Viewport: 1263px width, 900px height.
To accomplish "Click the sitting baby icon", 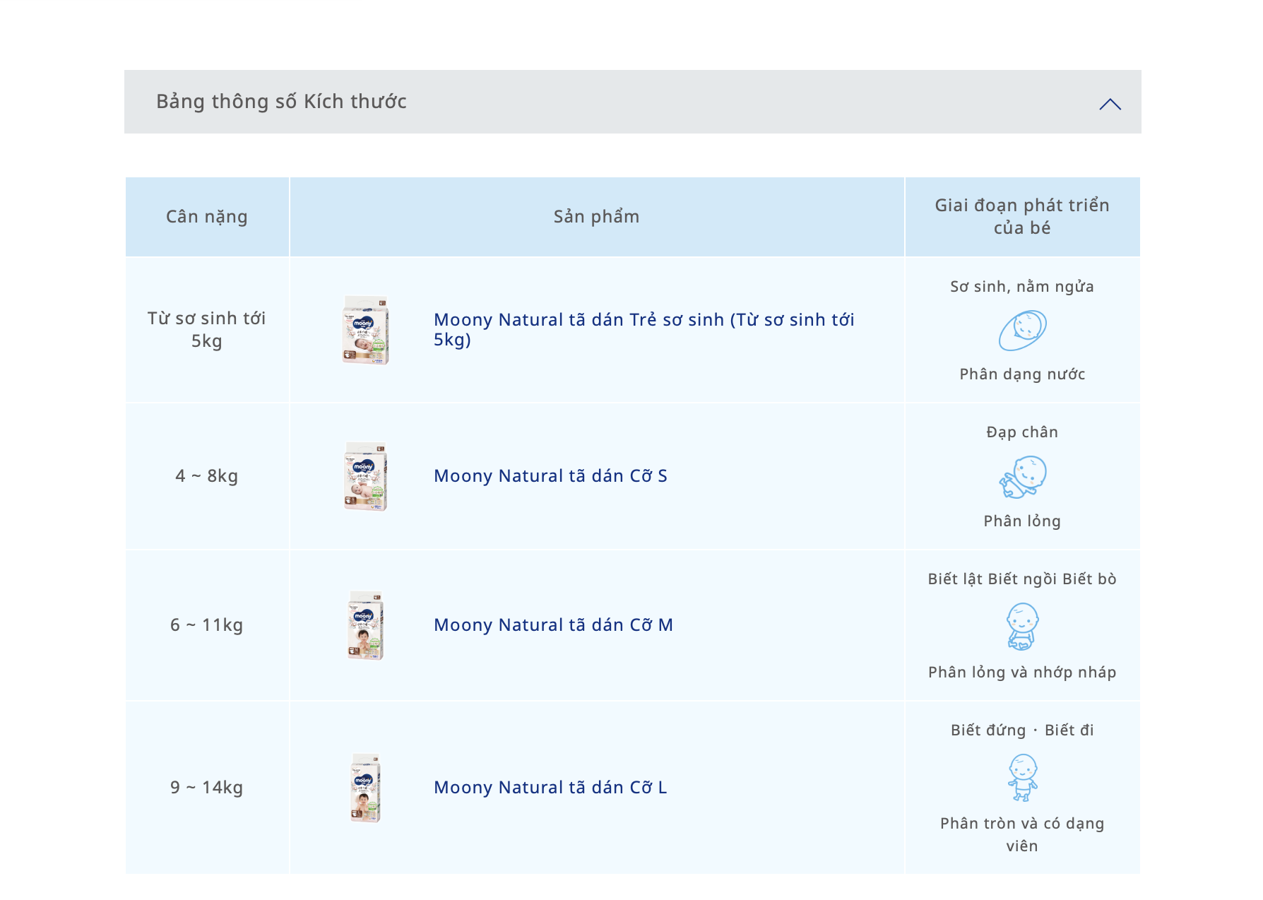I will point(1022,626).
